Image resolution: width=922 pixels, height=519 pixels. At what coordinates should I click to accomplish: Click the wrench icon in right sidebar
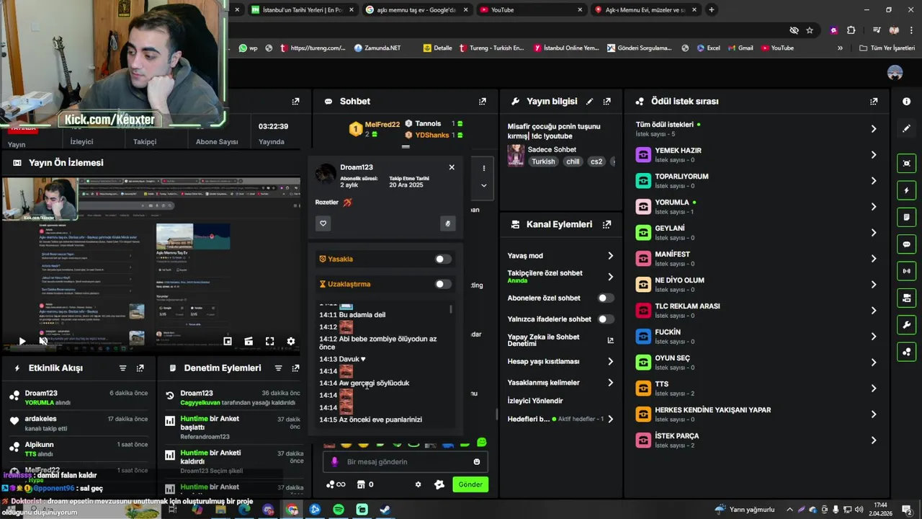point(906,325)
